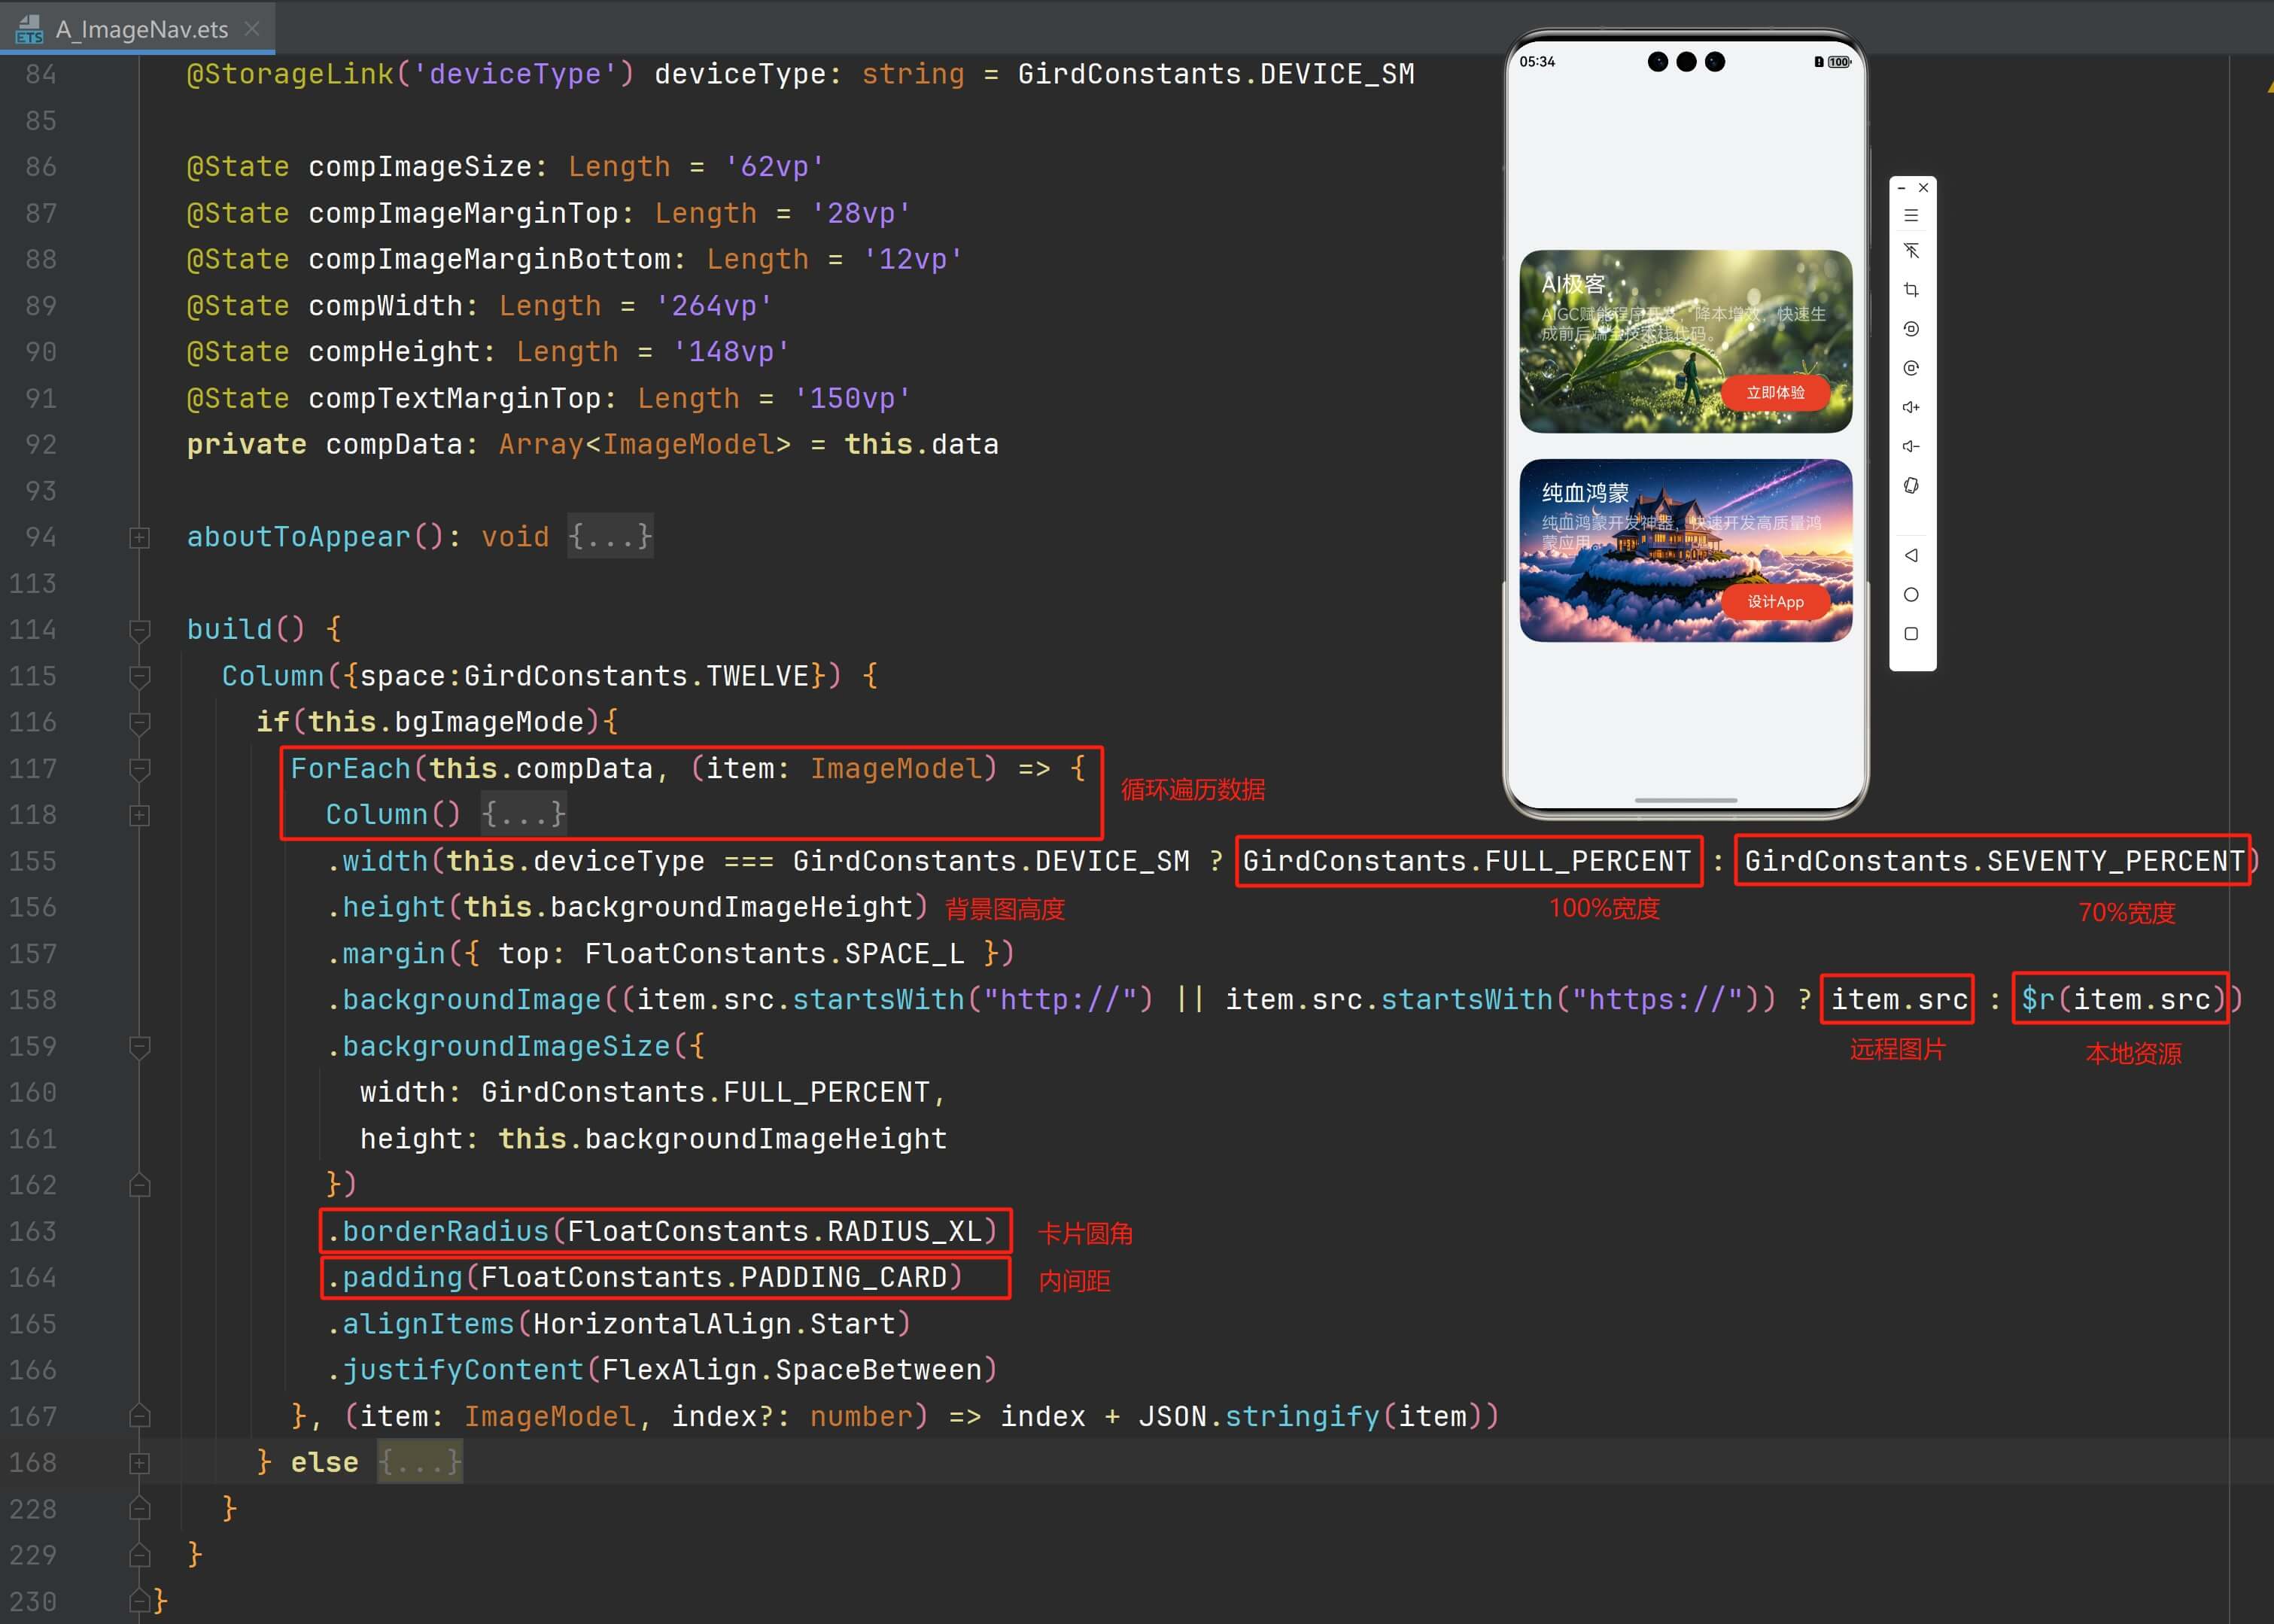Expand folded aboutToAppear method at line 94

tap(140, 538)
